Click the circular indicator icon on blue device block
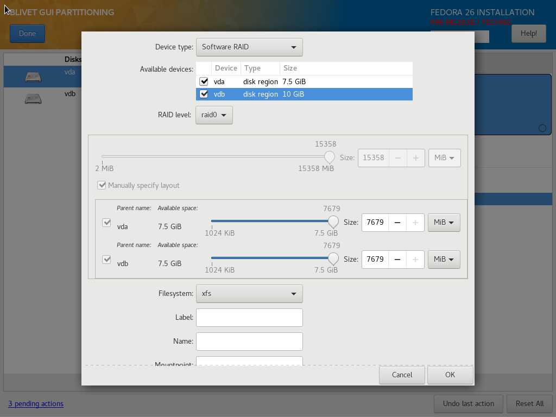The width and height of the screenshot is (556, 417). tap(542, 128)
